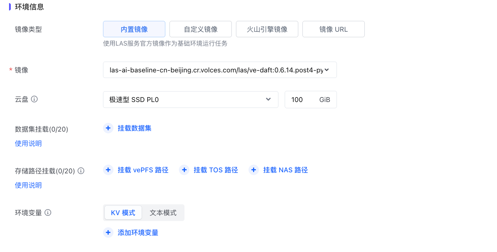Click plus icon for 挂载数据集
Viewport: 497px width, 252px height.
click(108, 128)
